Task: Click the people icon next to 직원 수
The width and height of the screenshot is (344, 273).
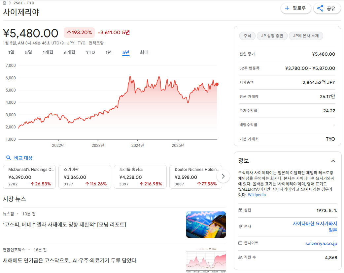Action: click(240, 257)
